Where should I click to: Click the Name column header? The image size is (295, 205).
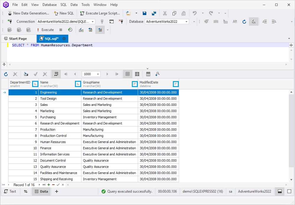pos(60,84)
